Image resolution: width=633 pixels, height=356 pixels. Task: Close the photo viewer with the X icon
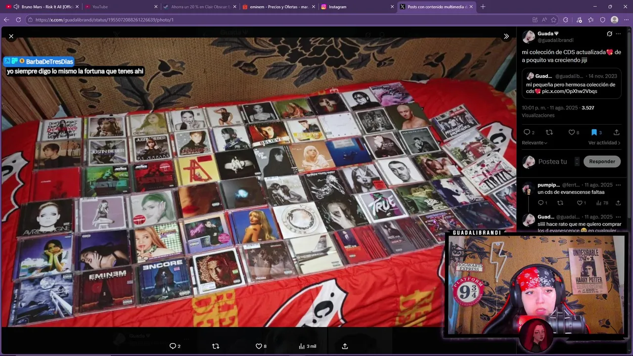(x=11, y=36)
